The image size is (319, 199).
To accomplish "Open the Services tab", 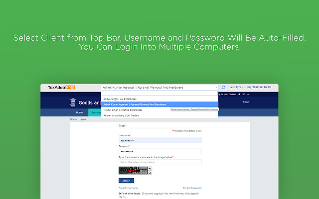I will point(95,112).
